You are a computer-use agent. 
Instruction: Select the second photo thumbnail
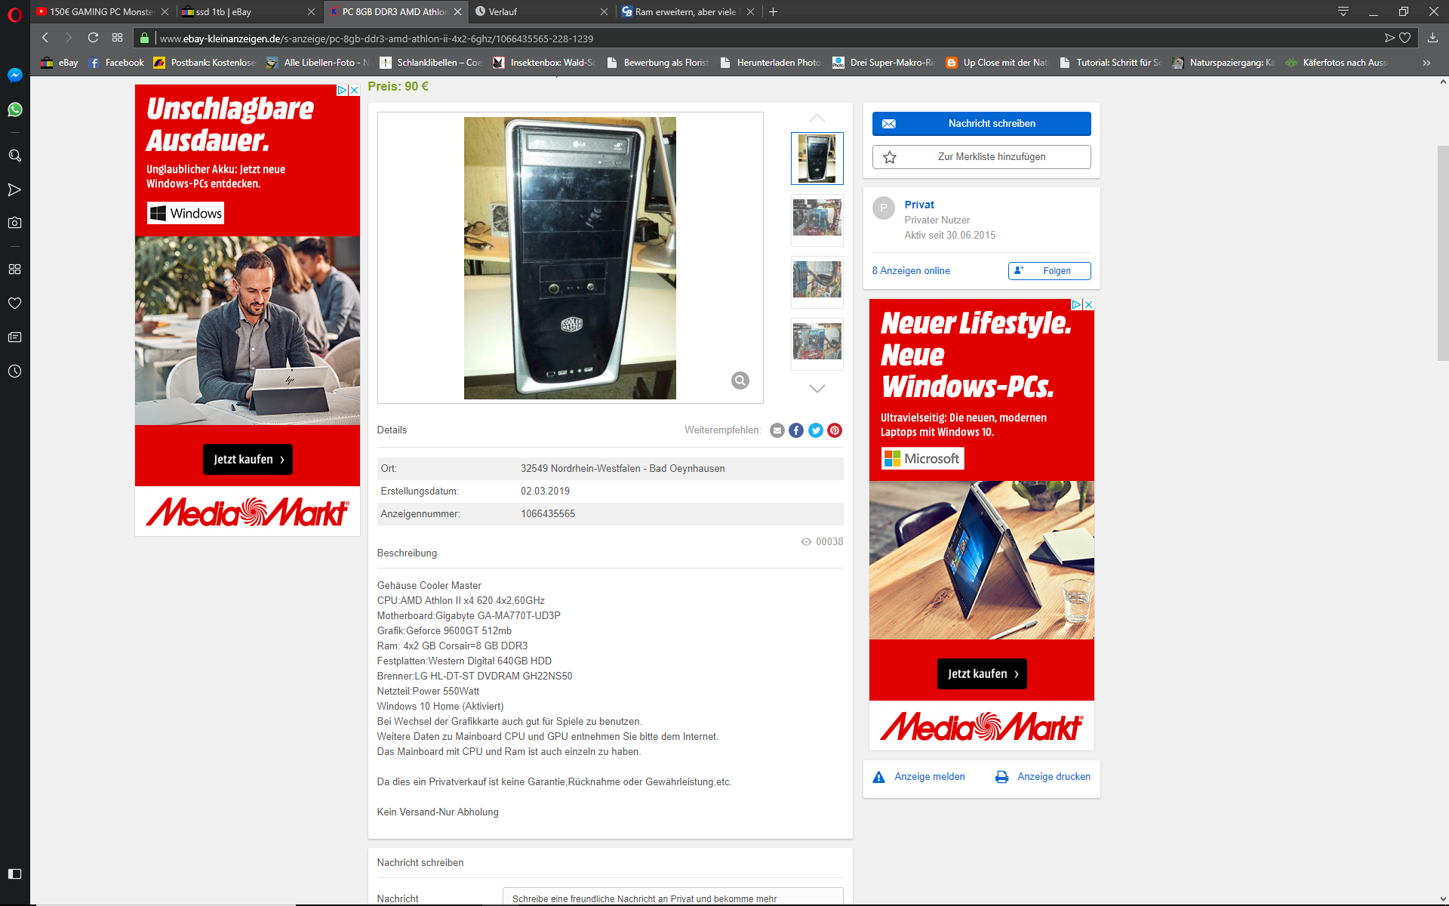pos(817,220)
